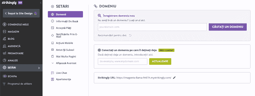Click the notifications bell icon

pos(52,35)
